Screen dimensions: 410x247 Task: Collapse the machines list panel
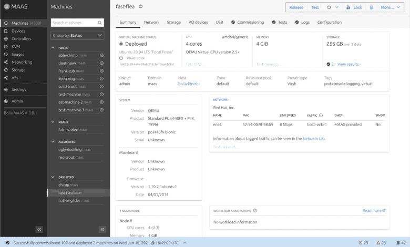click(x=102, y=230)
